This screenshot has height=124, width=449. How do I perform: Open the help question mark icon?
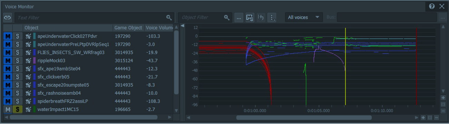coord(432,6)
